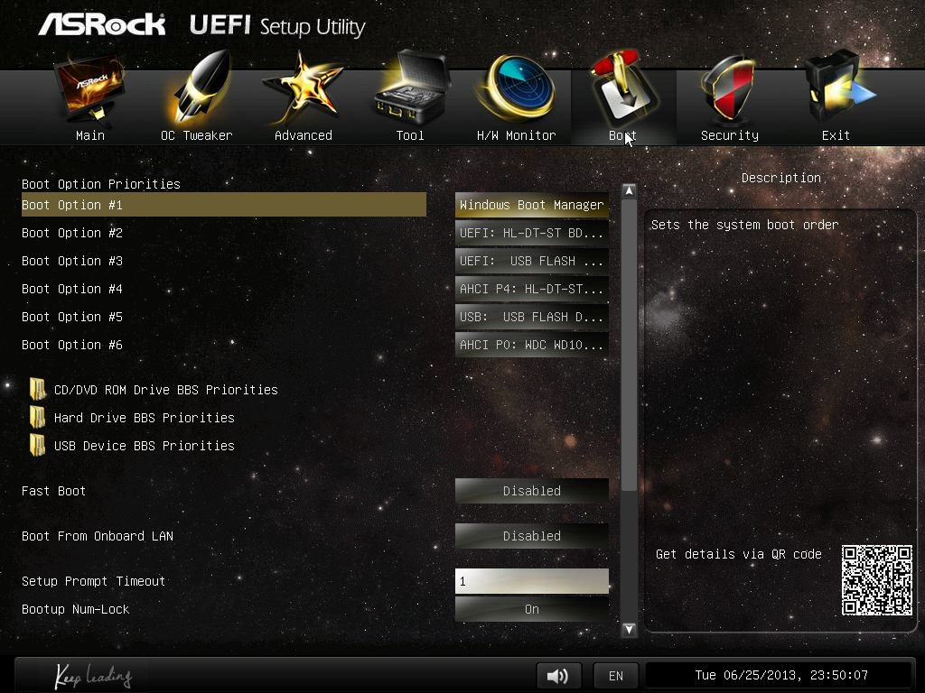Image resolution: width=925 pixels, height=693 pixels.
Task: Click Boot From Onboard LAN label
Action: pyautogui.click(x=98, y=536)
